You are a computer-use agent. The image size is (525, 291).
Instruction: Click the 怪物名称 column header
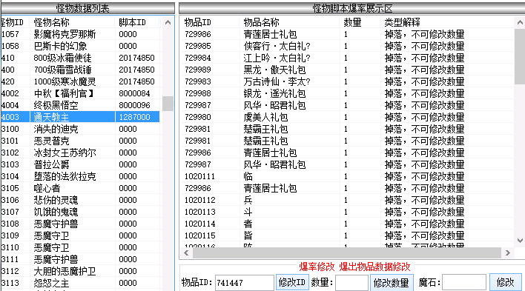[x=73, y=22]
